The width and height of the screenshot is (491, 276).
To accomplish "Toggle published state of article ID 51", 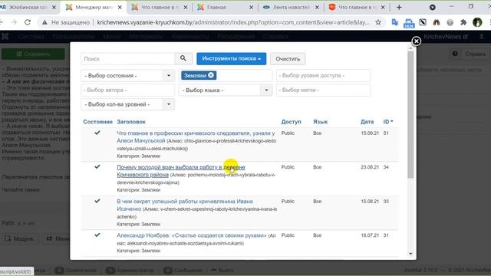I will point(97,133).
